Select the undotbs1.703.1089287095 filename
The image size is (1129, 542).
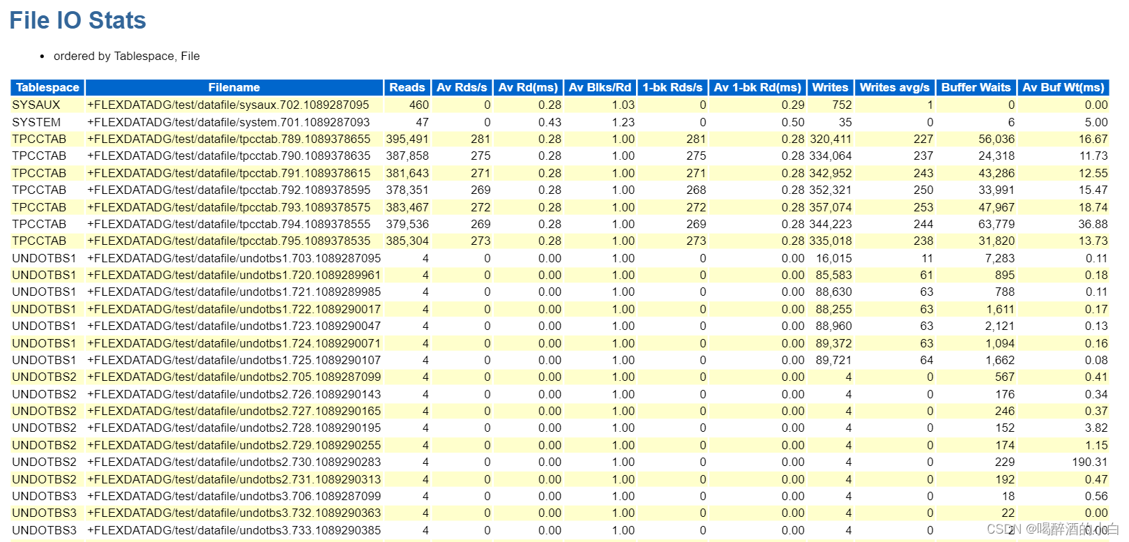[x=234, y=258]
